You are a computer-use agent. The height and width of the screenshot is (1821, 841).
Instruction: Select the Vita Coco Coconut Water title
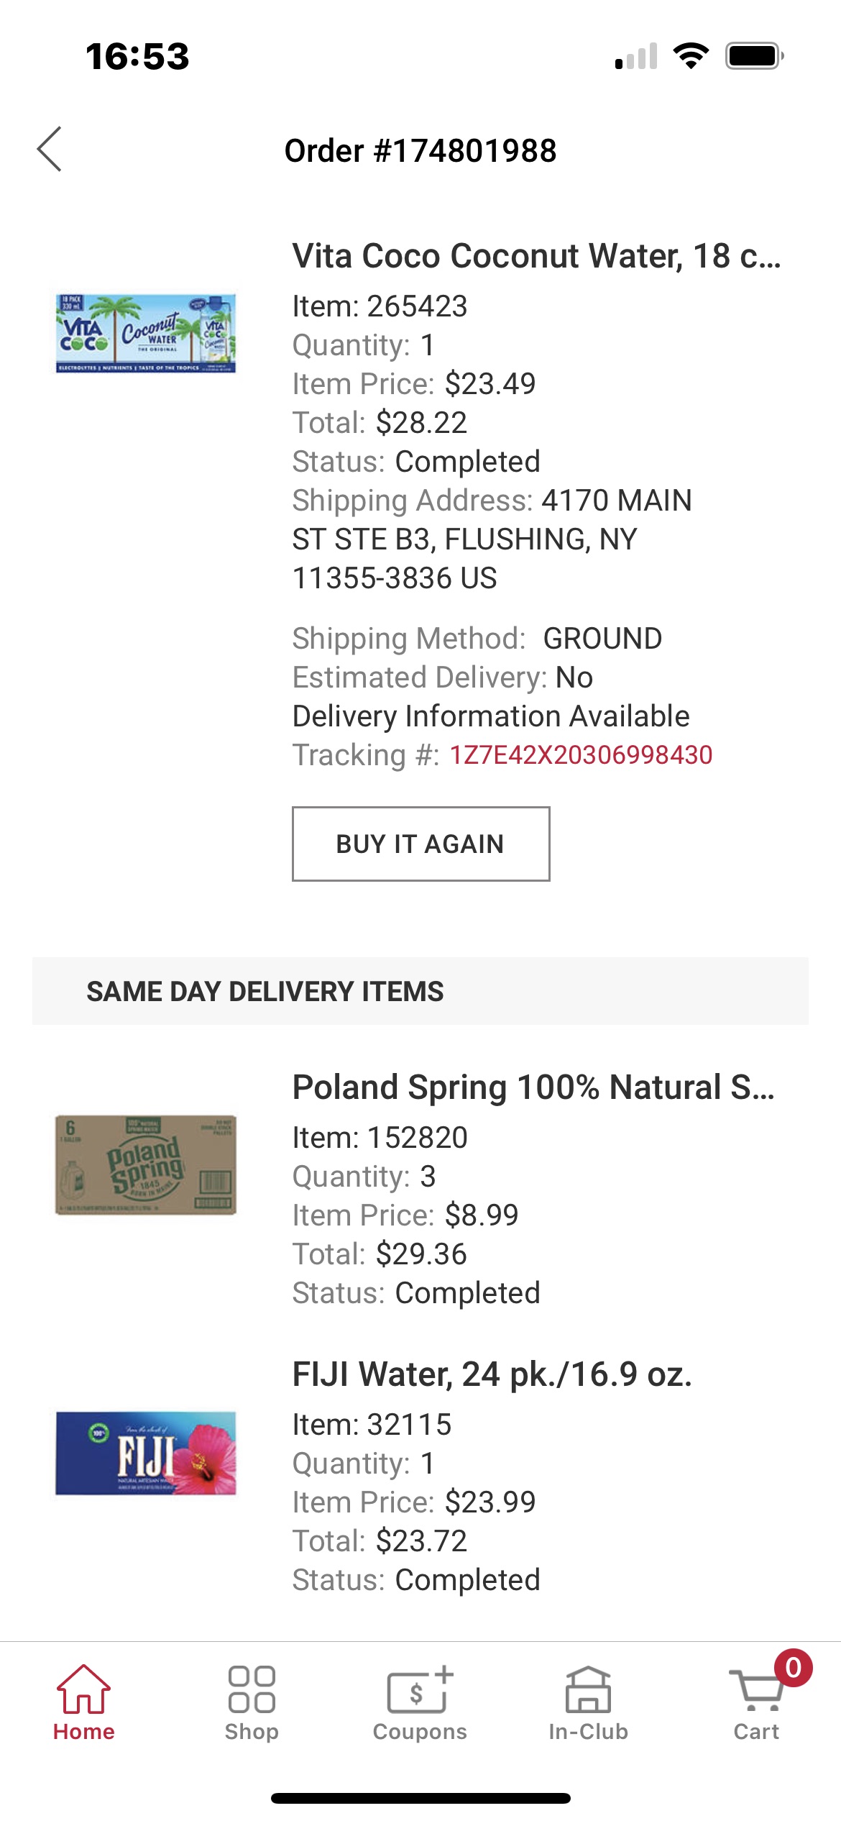pos(536,256)
